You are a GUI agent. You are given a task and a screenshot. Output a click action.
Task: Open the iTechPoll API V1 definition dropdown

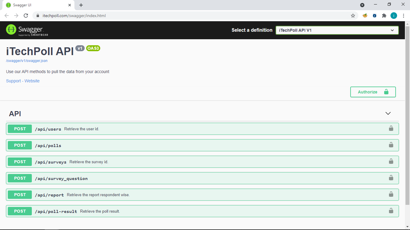[x=337, y=30]
